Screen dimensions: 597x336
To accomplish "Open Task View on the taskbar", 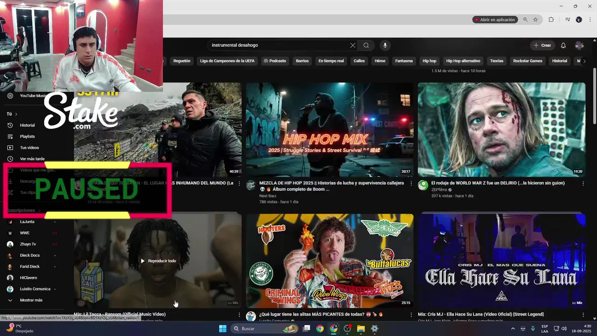I will [306, 329].
